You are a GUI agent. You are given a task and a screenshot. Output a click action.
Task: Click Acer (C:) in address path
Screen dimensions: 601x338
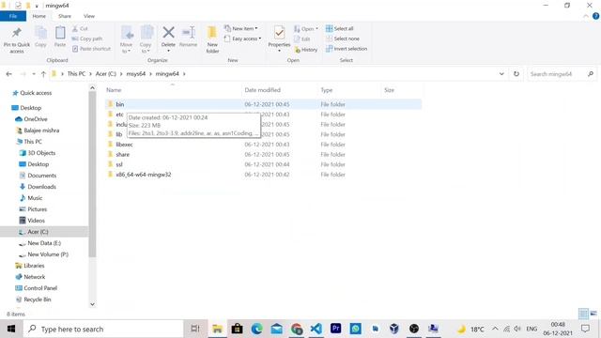(x=106, y=73)
